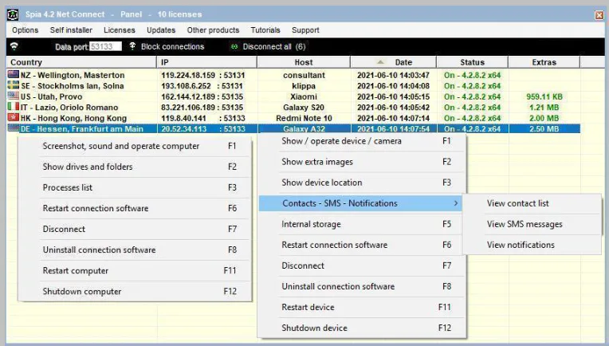Open the Licenses menu
This screenshot has width=609, height=346.
click(120, 30)
